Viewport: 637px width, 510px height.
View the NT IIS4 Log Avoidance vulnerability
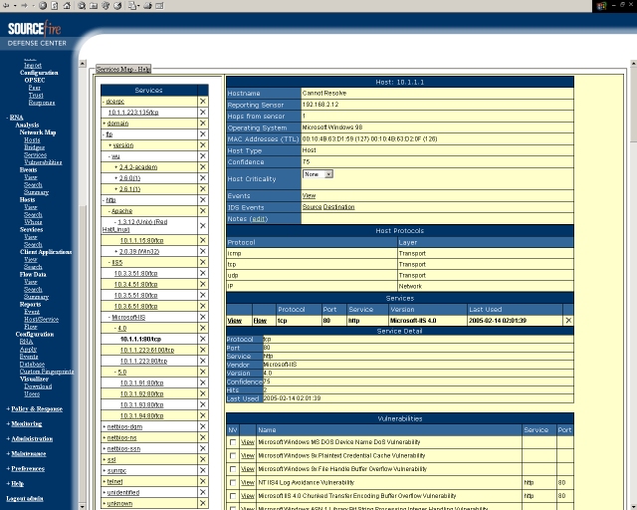(248, 482)
